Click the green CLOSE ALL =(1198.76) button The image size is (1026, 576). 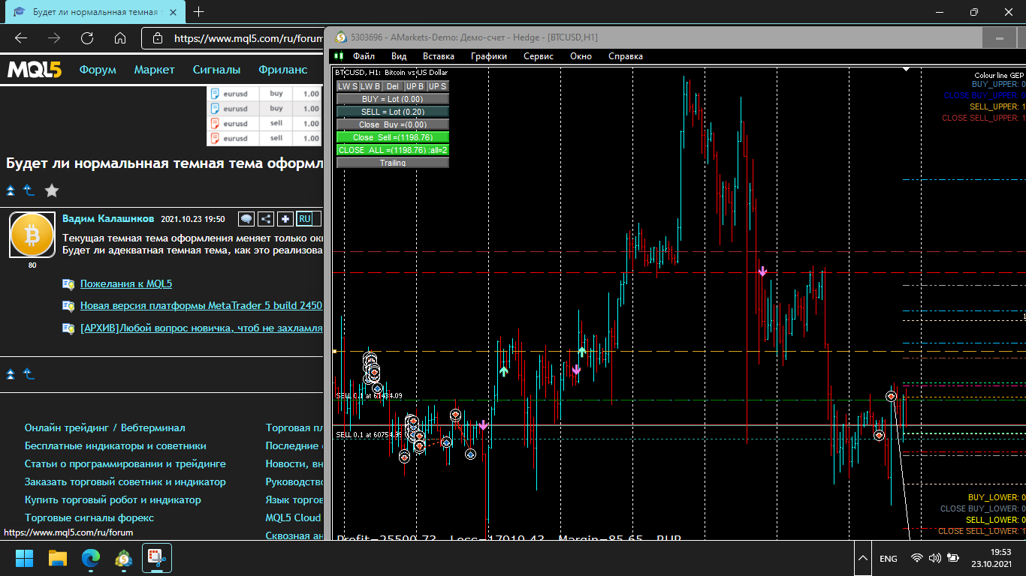coord(393,150)
